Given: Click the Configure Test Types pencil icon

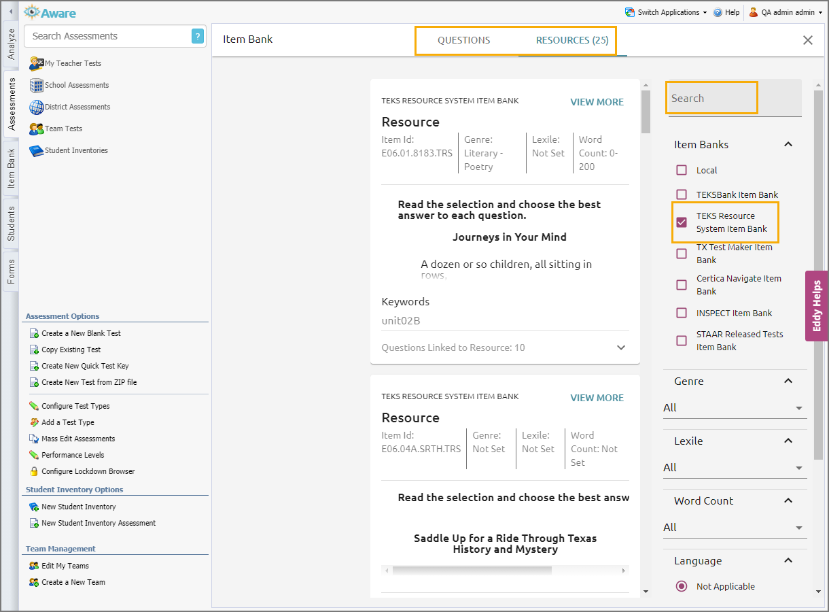Looking at the screenshot, I should [34, 406].
